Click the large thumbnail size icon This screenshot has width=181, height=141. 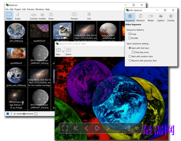pos(36,114)
